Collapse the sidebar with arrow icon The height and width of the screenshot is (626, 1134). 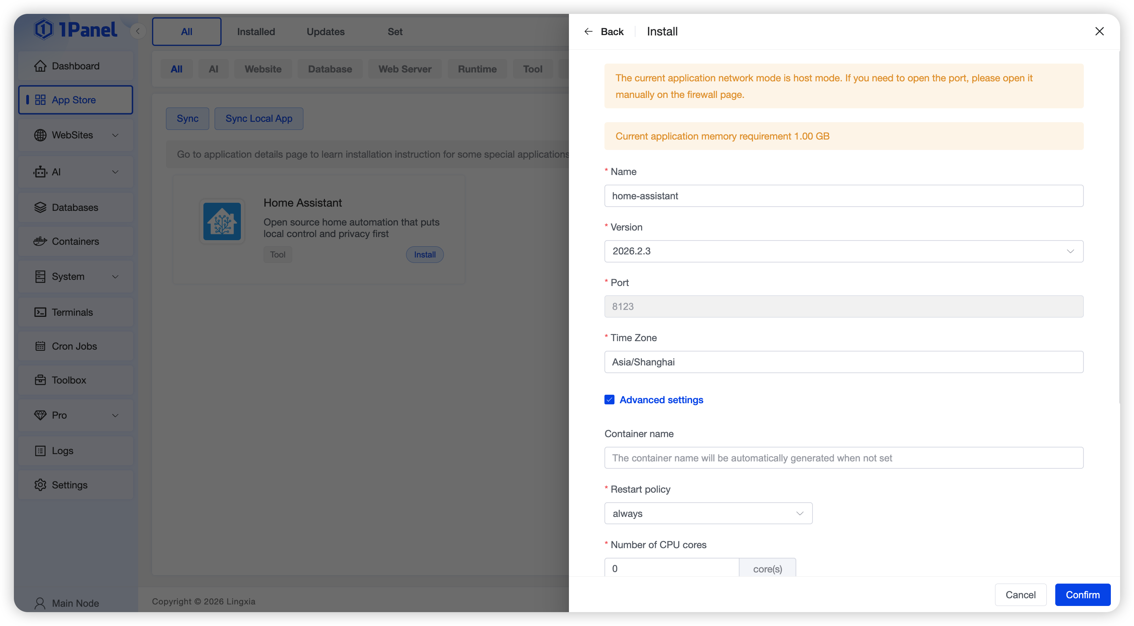[138, 31]
